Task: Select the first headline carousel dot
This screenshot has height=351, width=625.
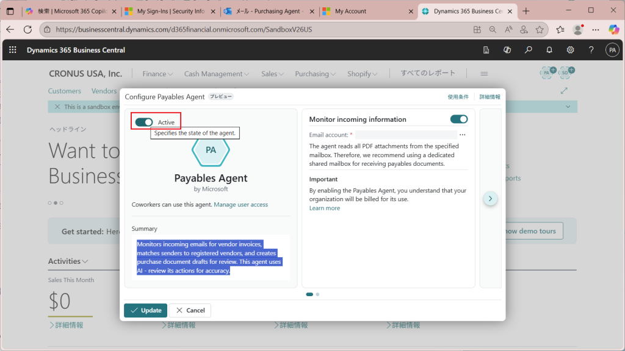Action: tap(50, 203)
